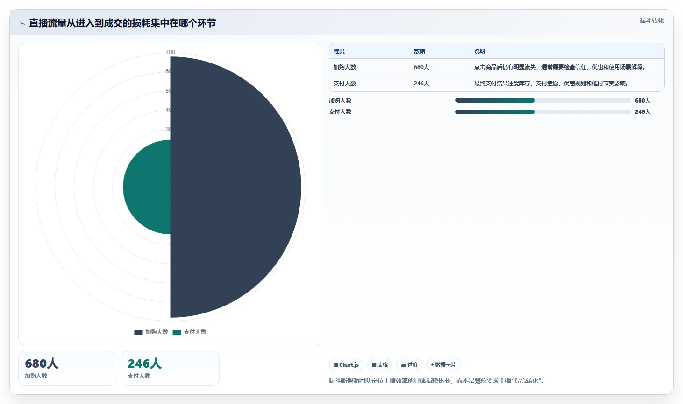The image size is (683, 404).
Task: Click the footer note starting 漏斗能帮助团队
Action: (x=438, y=381)
